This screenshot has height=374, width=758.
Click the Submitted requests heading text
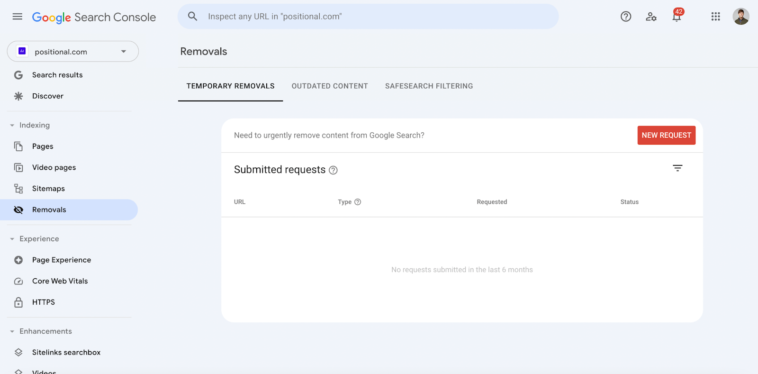click(x=280, y=170)
